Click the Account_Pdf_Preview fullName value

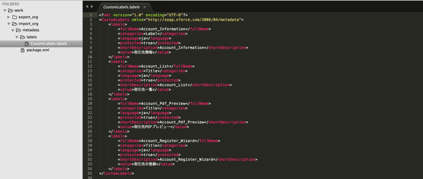click(x=164, y=103)
